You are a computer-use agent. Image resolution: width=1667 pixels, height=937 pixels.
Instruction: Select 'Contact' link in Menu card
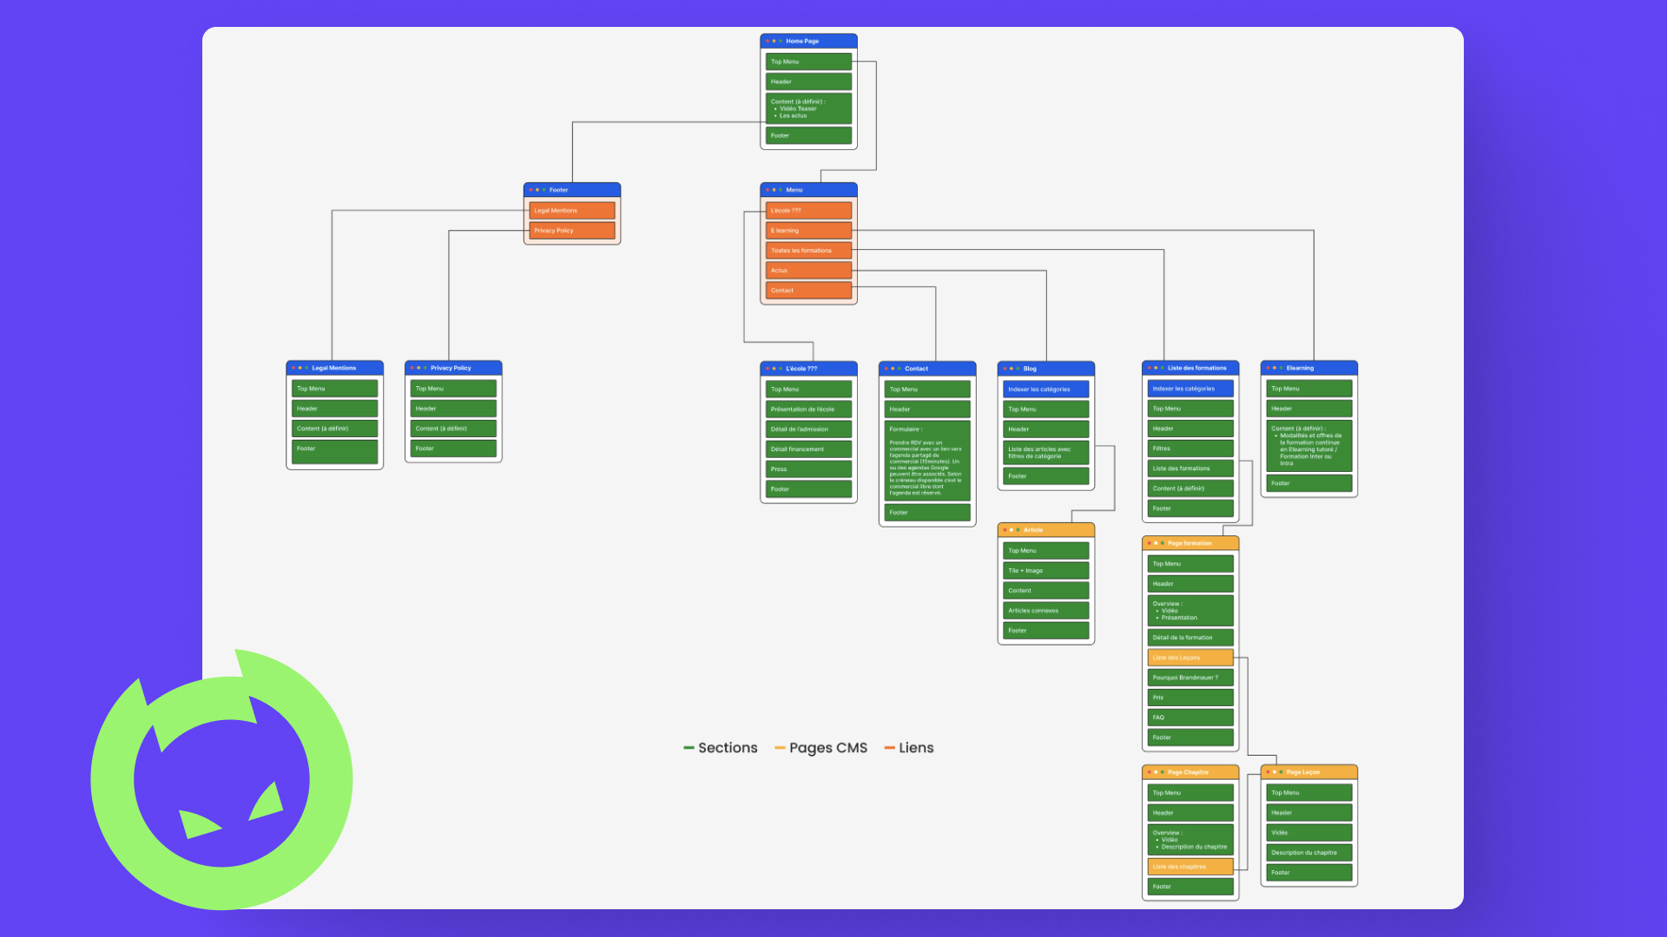click(x=808, y=291)
